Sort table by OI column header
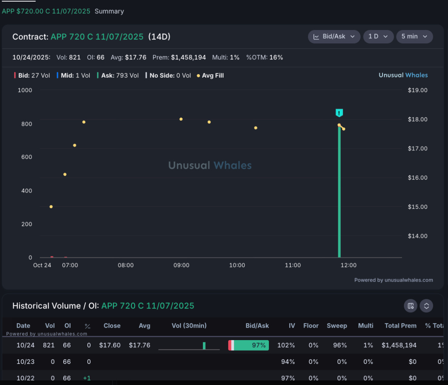The height and width of the screenshot is (385, 448). (68, 326)
